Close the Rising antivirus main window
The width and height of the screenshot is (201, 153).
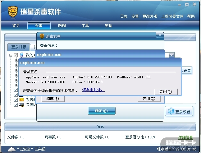[x=194, y=4]
